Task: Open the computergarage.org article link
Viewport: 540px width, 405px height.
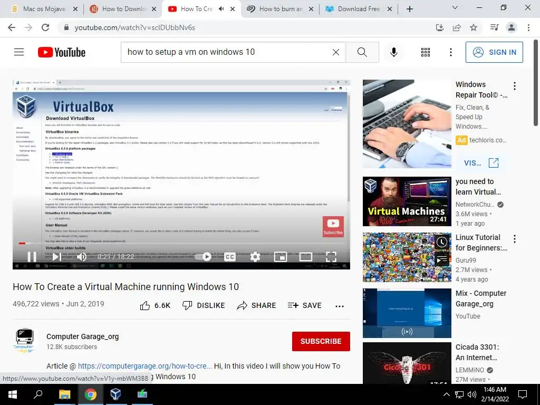Action: (145, 366)
